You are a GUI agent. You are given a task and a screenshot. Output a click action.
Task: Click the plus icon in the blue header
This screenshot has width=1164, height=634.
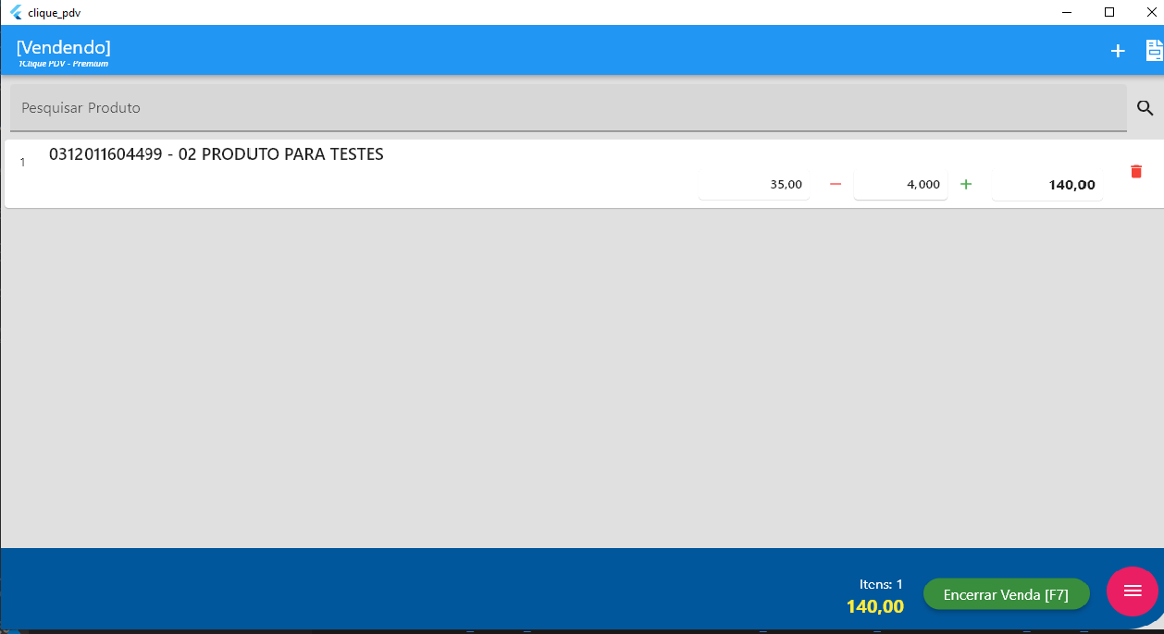tap(1118, 51)
